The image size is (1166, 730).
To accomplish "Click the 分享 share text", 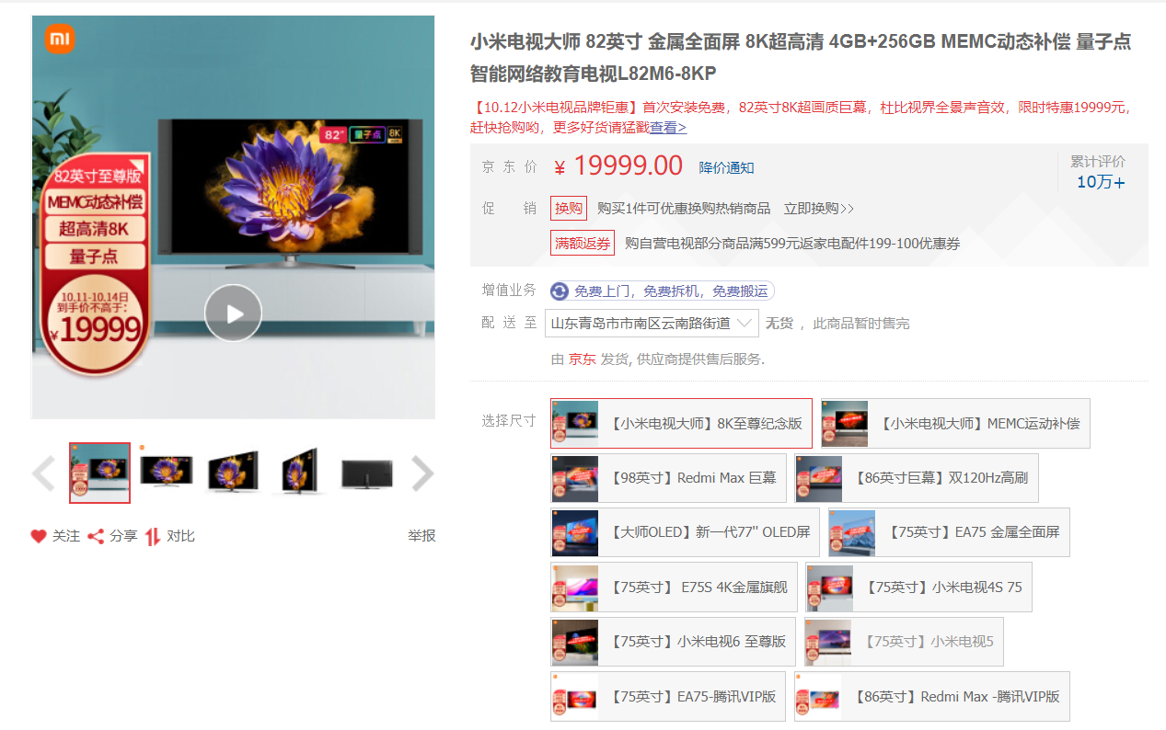I will (x=123, y=536).
